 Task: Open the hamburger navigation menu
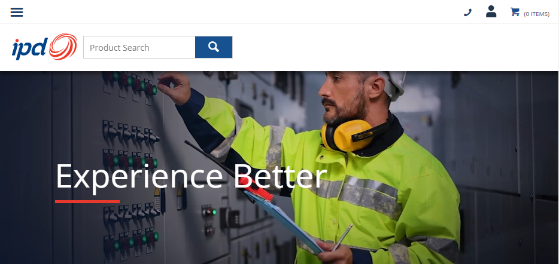(x=17, y=12)
